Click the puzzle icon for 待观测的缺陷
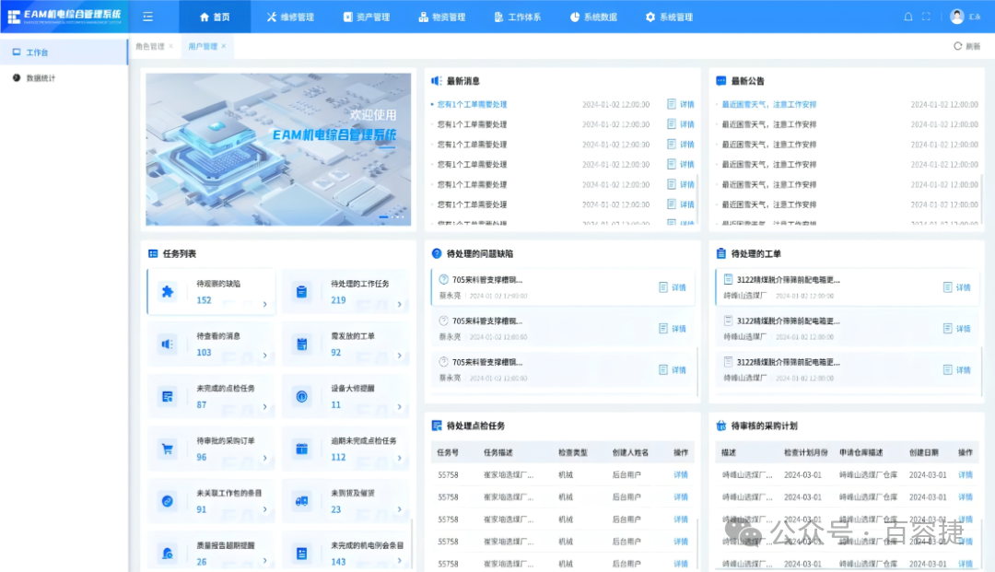 (168, 292)
